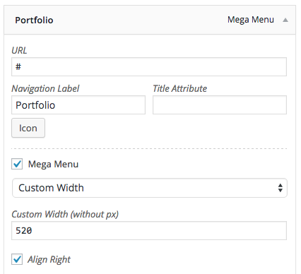Click the 'Navigation Label' caption text

click(45, 89)
